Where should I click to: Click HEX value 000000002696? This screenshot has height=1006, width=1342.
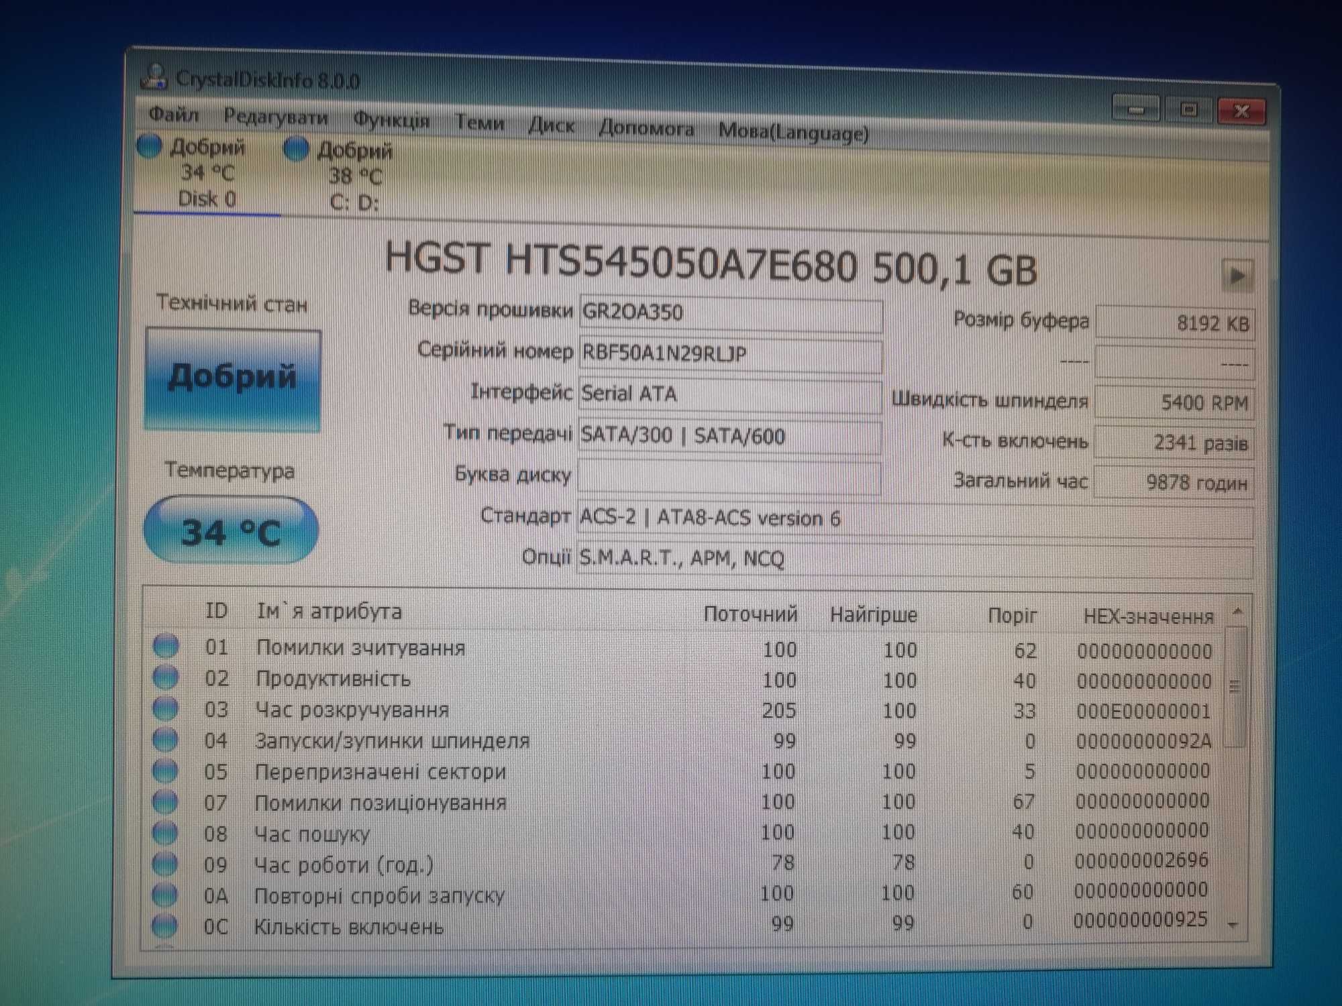click(1141, 860)
